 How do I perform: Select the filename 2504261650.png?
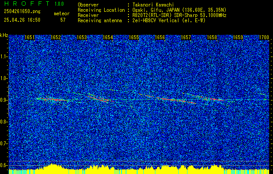click(22, 12)
